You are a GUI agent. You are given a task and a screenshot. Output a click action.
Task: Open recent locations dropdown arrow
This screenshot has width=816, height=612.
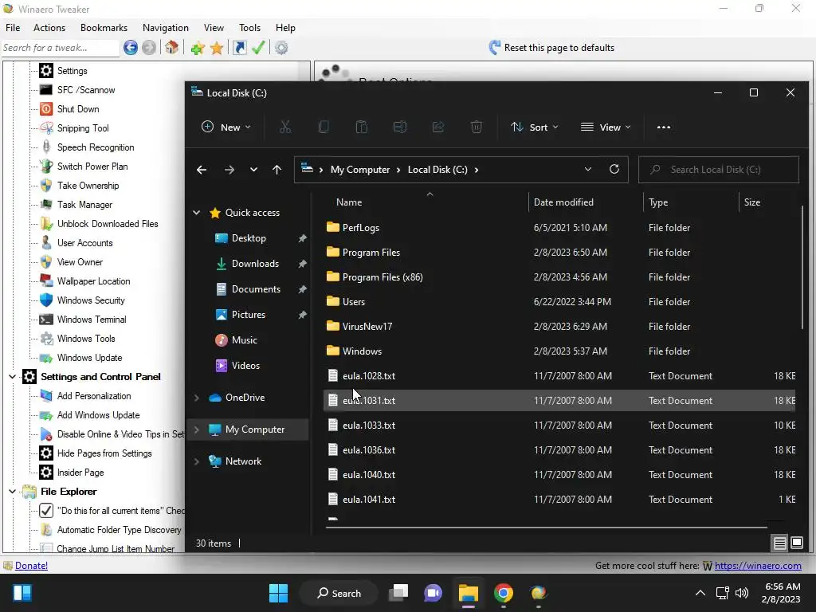[253, 170]
